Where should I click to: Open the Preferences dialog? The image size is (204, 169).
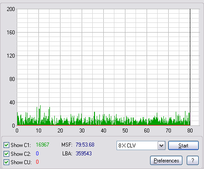tap(166, 161)
